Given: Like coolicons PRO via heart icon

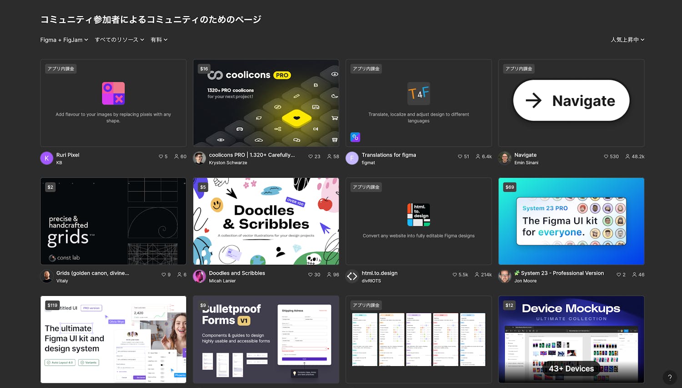Looking at the screenshot, I should [x=311, y=157].
